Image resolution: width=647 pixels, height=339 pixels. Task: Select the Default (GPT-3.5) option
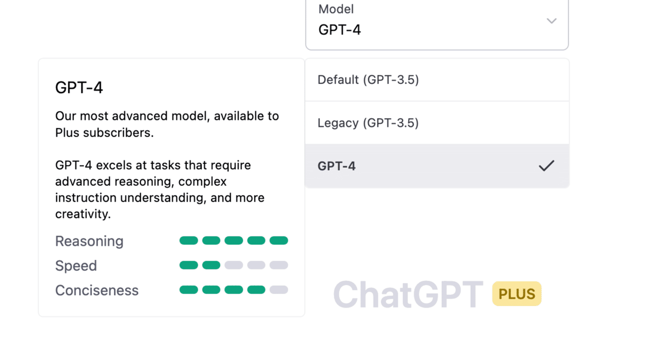[x=368, y=80]
